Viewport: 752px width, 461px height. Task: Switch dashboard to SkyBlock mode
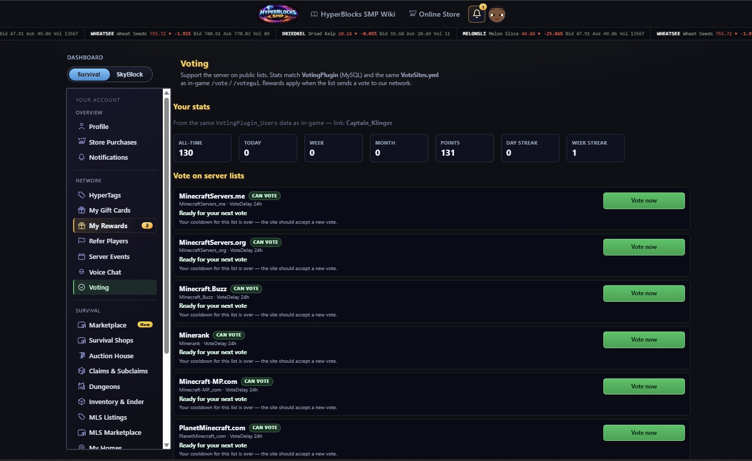tap(130, 75)
